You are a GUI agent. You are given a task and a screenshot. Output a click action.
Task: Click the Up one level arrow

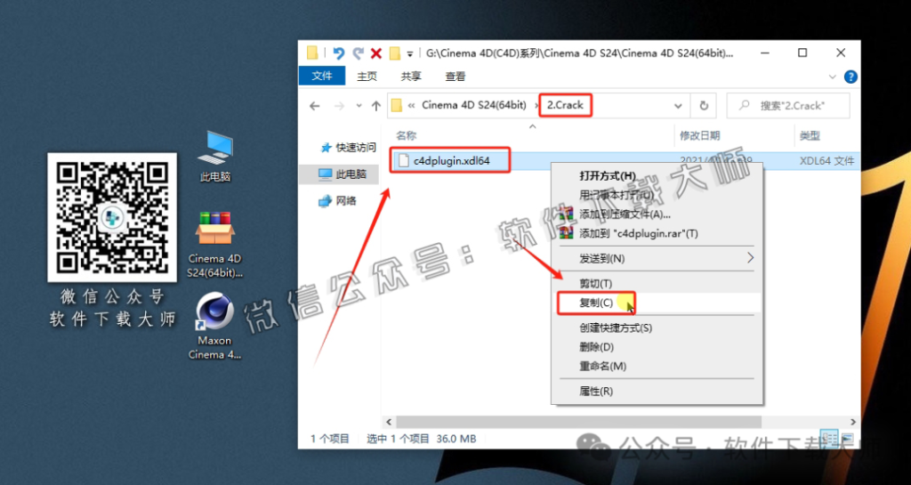[375, 105]
